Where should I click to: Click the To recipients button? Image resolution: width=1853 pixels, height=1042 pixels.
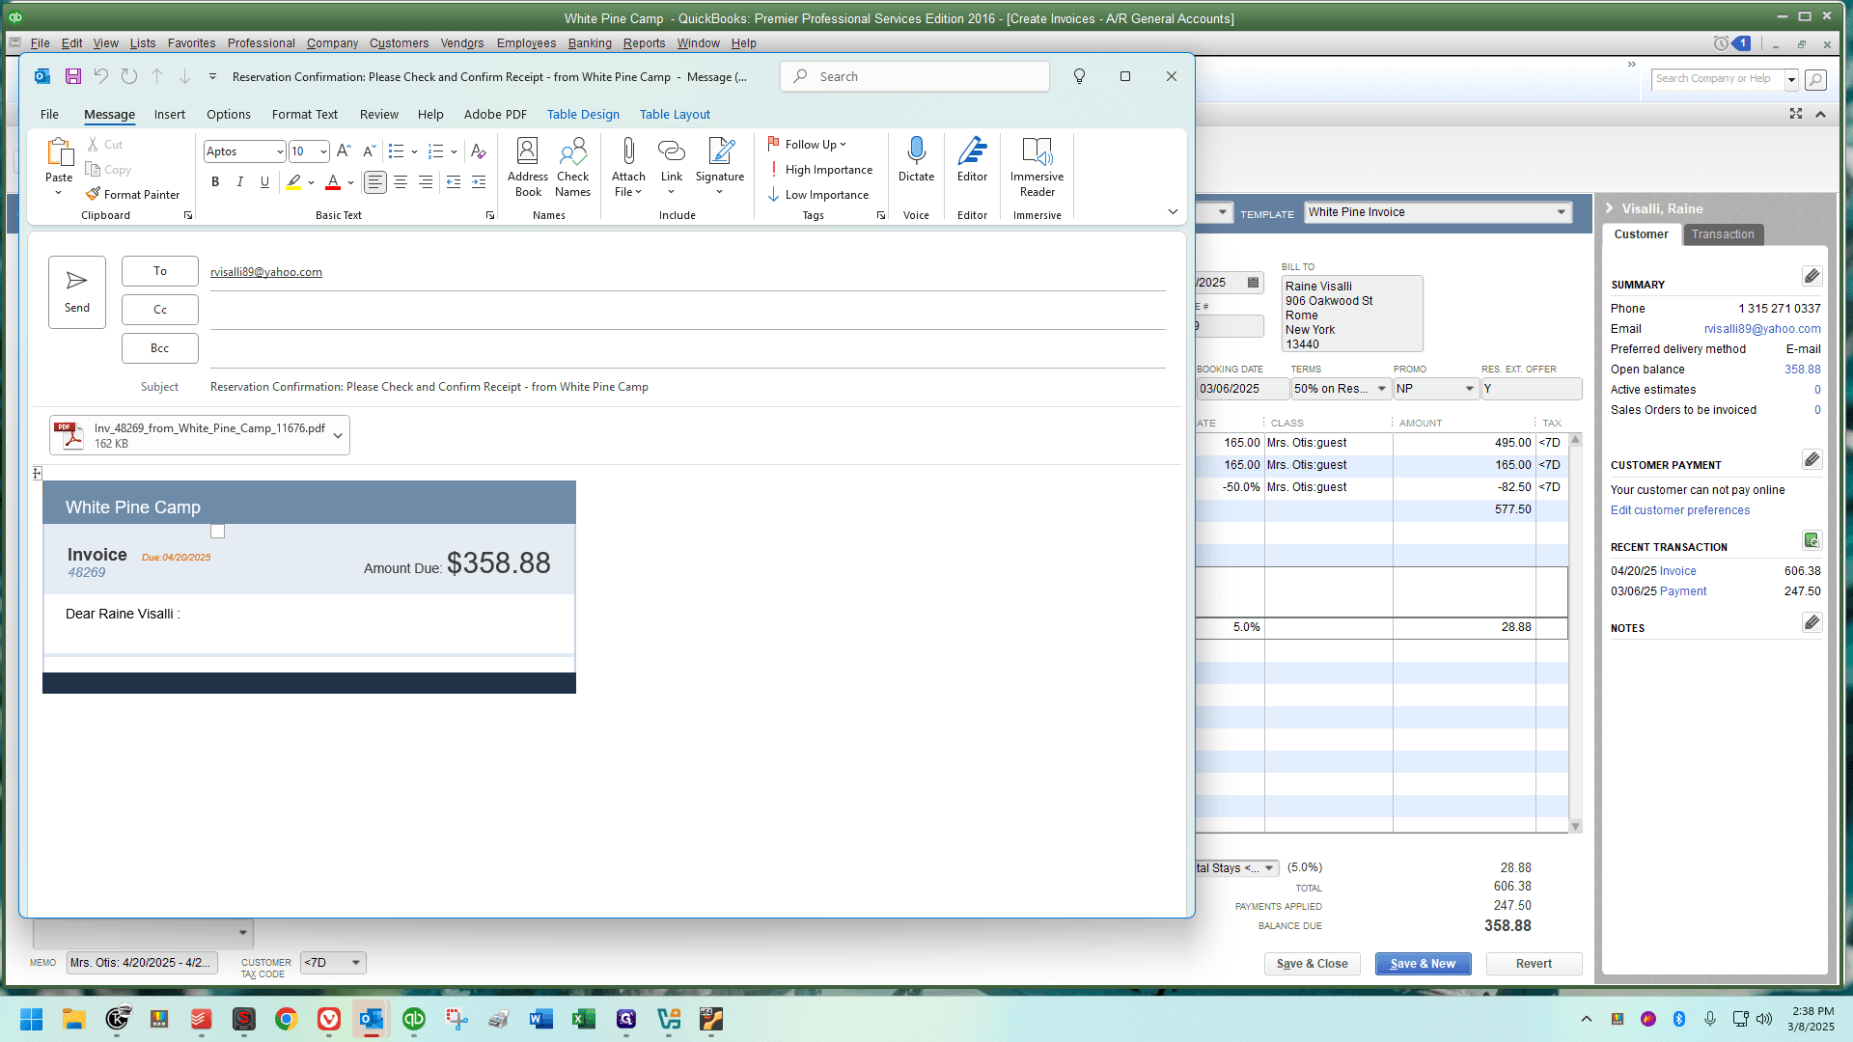160,271
